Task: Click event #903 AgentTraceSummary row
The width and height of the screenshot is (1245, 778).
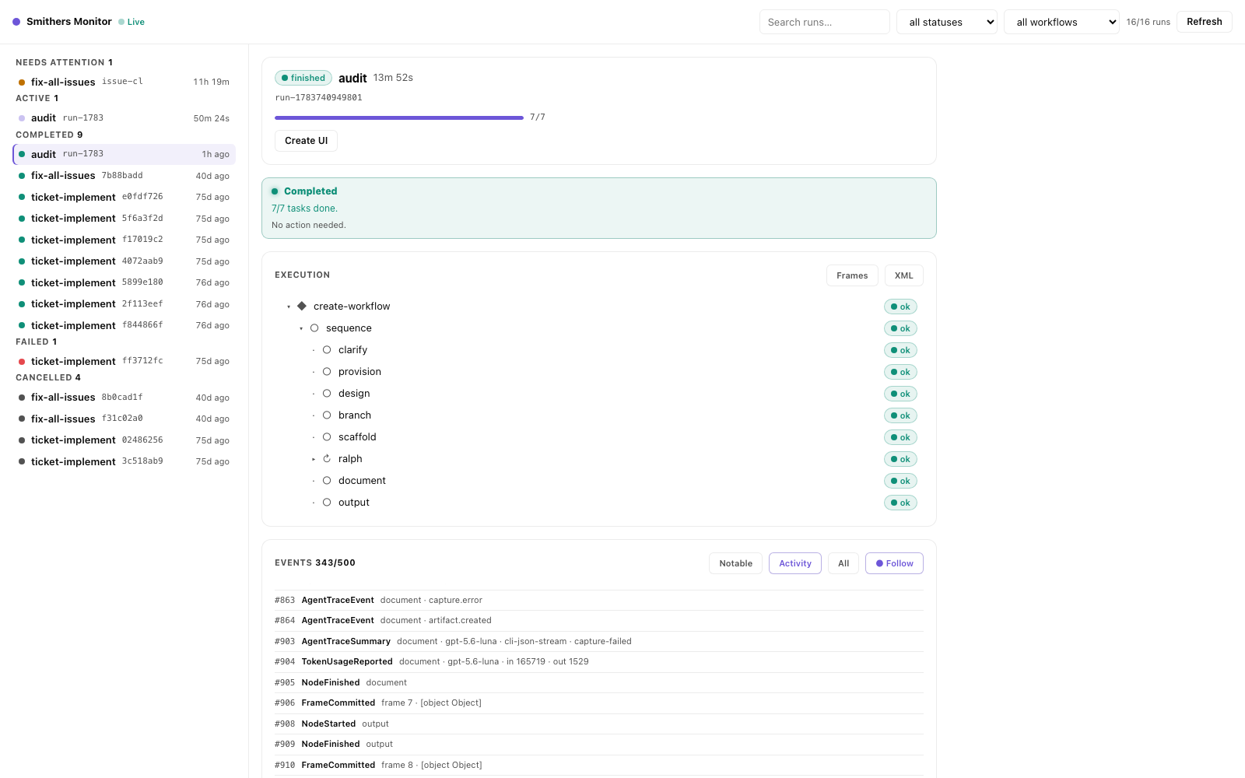Action: click(599, 641)
